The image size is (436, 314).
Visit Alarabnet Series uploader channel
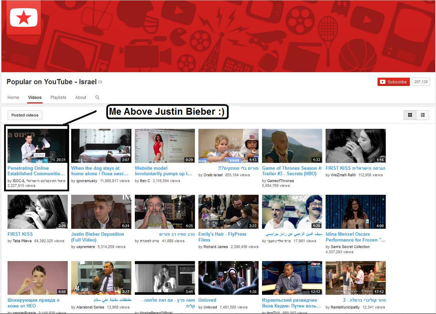click(x=90, y=307)
